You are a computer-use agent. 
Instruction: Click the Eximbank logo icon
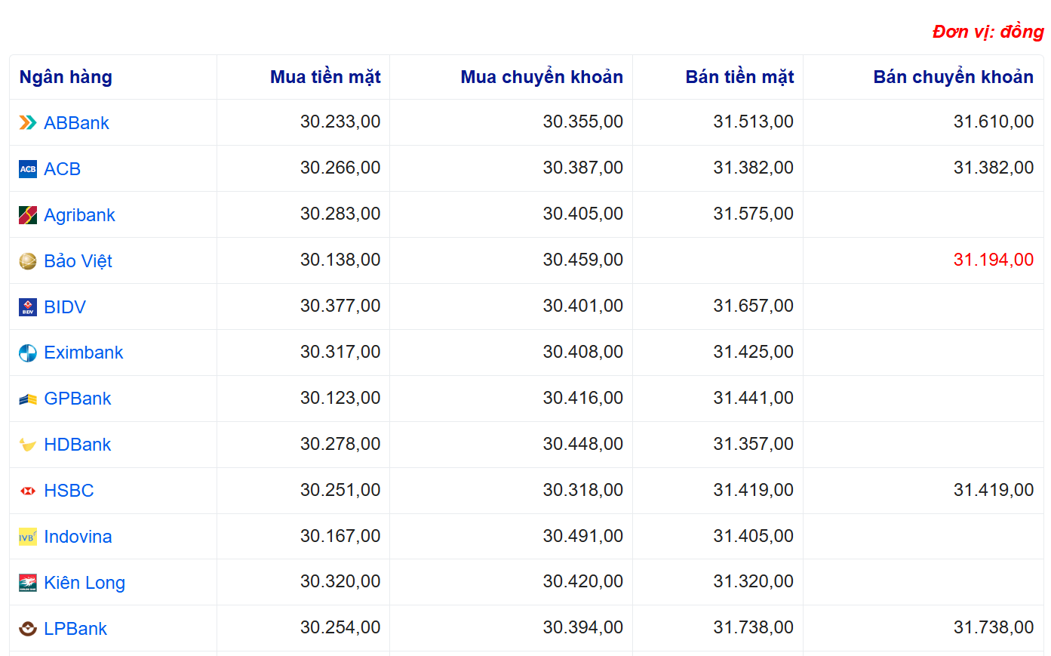[28, 353]
